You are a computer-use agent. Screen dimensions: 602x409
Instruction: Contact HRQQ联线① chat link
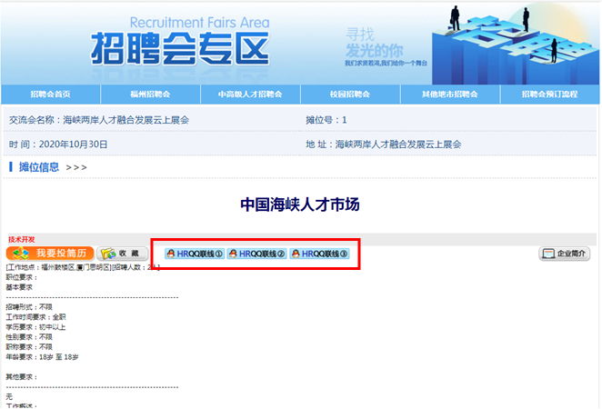click(195, 254)
